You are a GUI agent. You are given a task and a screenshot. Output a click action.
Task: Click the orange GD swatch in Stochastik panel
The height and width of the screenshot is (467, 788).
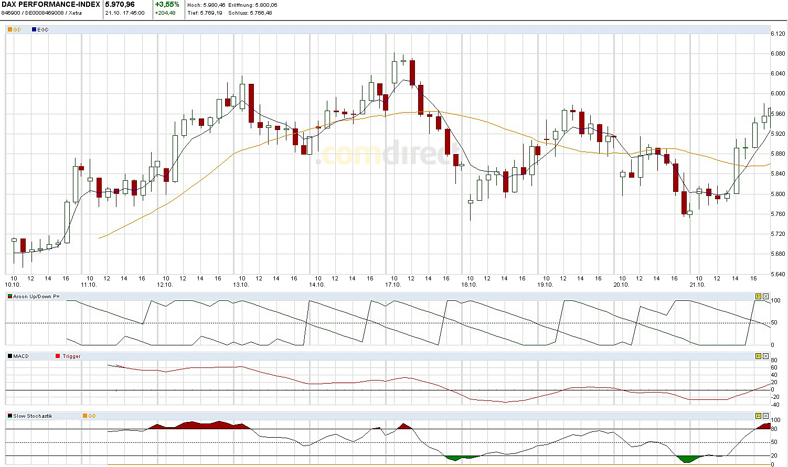point(85,416)
